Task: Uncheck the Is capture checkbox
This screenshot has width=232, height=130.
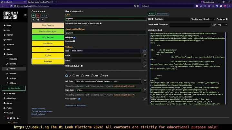Action: click(74, 38)
